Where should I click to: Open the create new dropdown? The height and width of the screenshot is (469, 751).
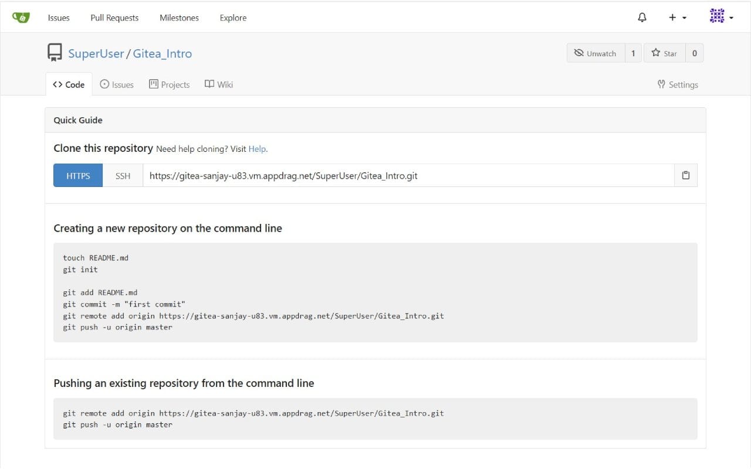coord(675,17)
